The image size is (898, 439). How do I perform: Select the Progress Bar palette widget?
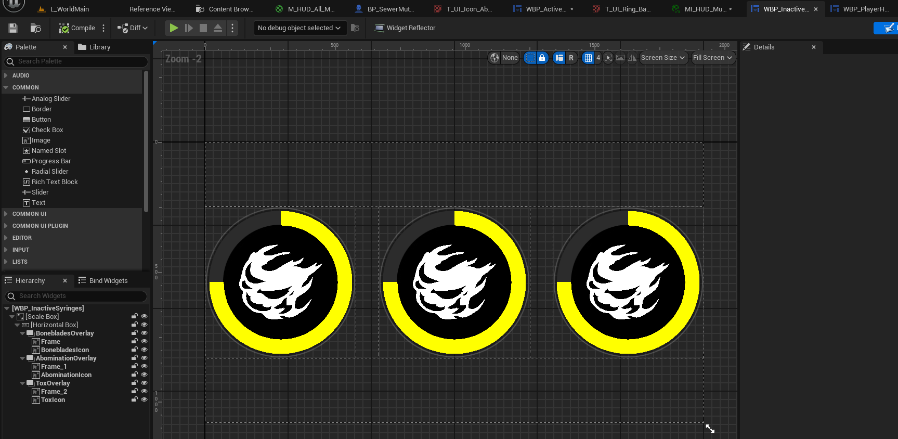[x=47, y=161]
